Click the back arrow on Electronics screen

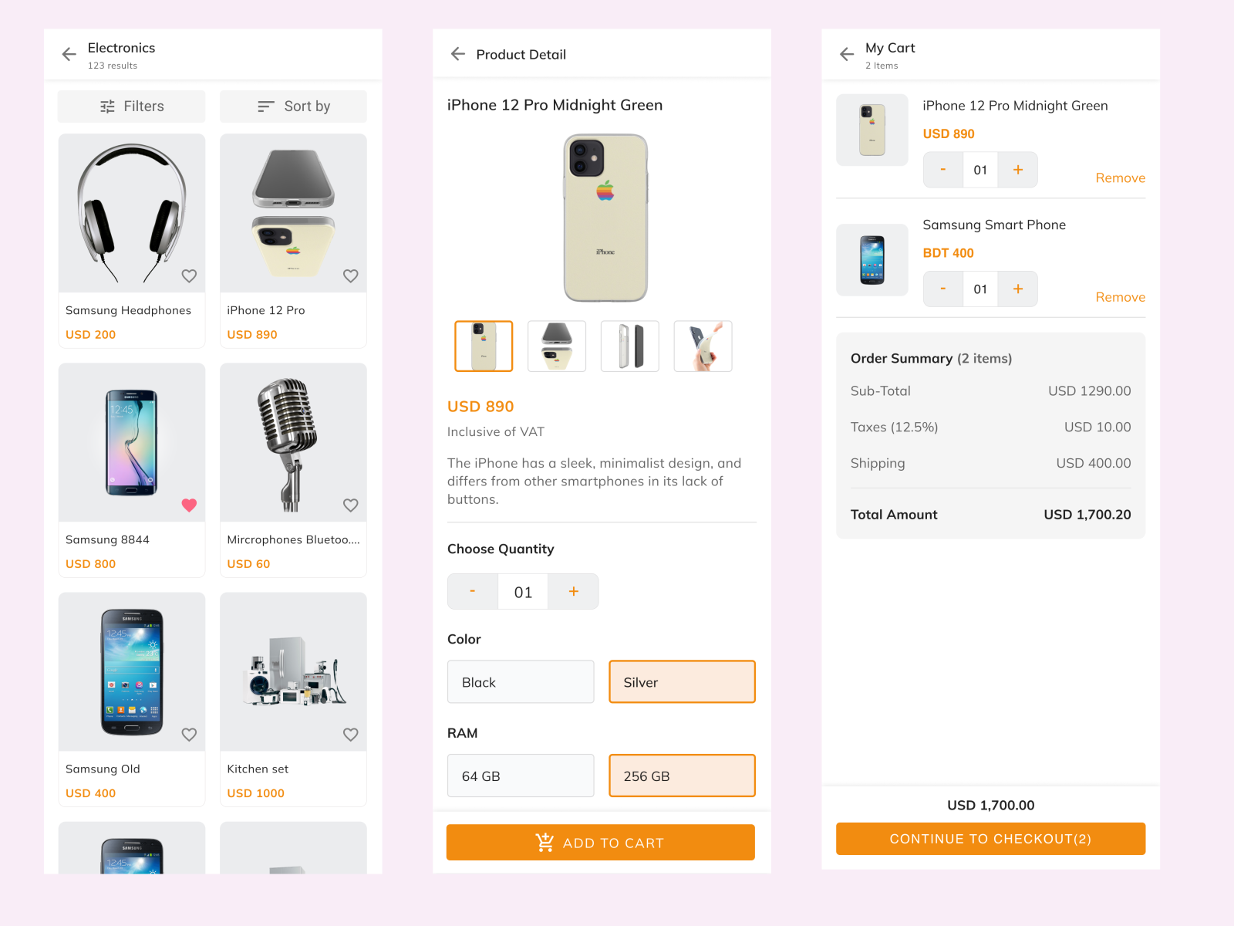pyautogui.click(x=69, y=54)
